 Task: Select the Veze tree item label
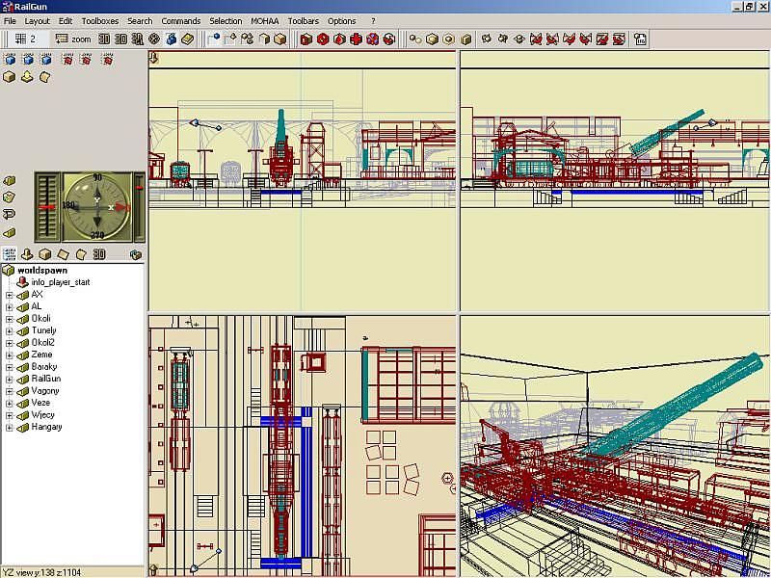(40, 403)
